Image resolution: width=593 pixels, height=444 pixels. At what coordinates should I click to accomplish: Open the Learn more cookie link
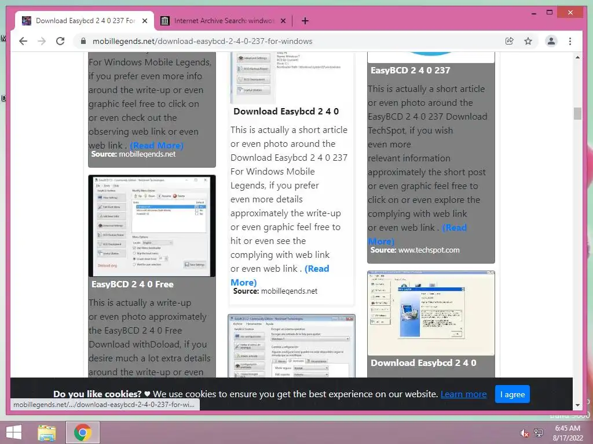point(463,394)
